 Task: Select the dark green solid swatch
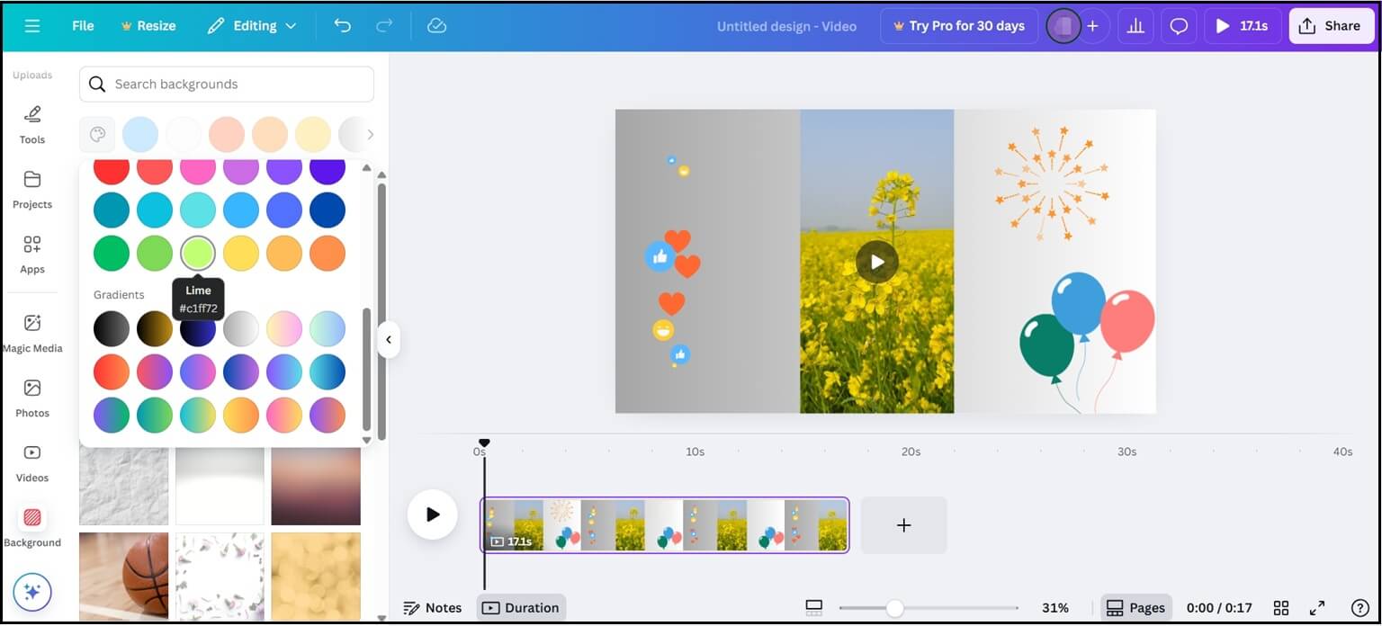[x=112, y=253]
